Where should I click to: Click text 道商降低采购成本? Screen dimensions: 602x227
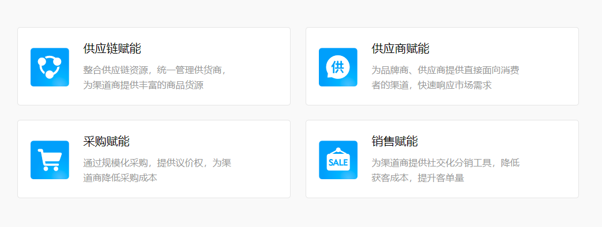pyautogui.click(x=120, y=178)
